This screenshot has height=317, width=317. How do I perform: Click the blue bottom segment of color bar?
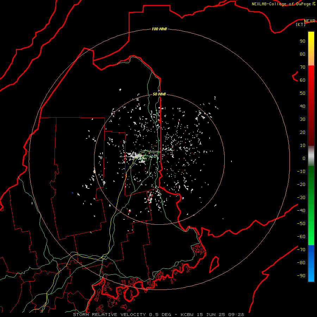coord(311,263)
